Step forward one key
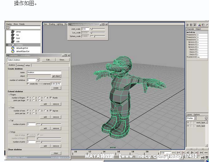This screenshot has width=209, height=162. pos(197,152)
